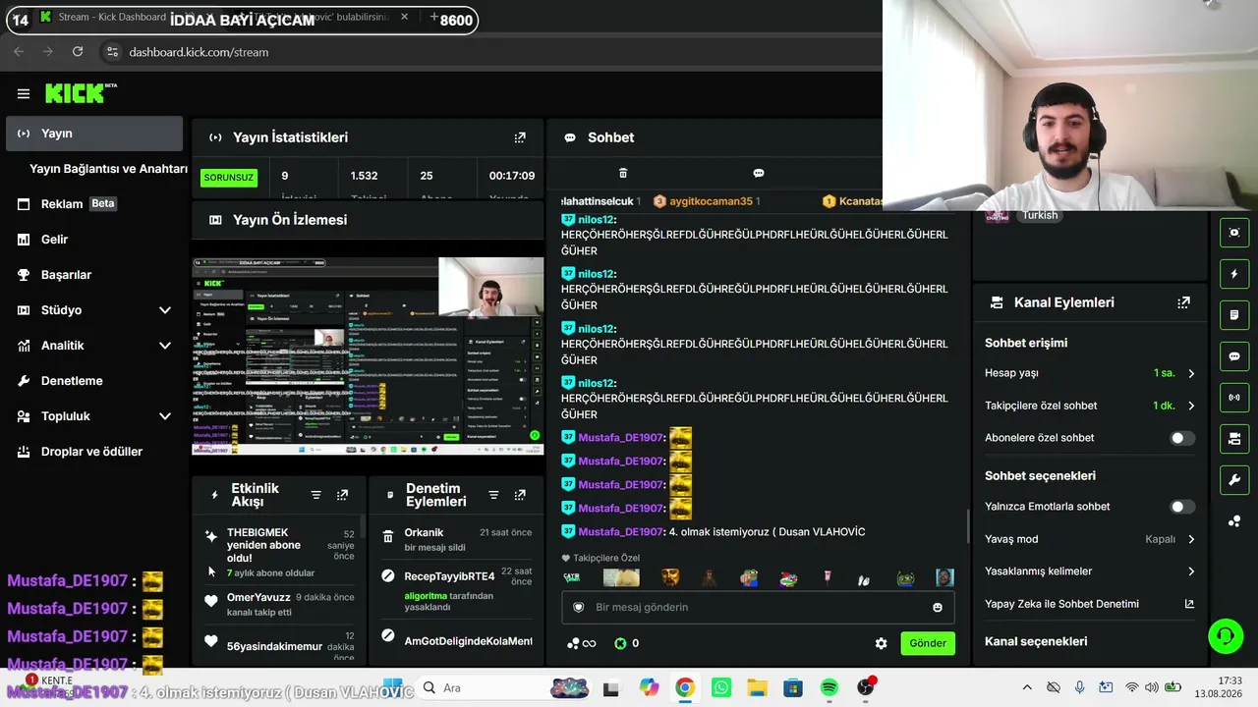Show hidden system tray icons

click(x=1027, y=687)
